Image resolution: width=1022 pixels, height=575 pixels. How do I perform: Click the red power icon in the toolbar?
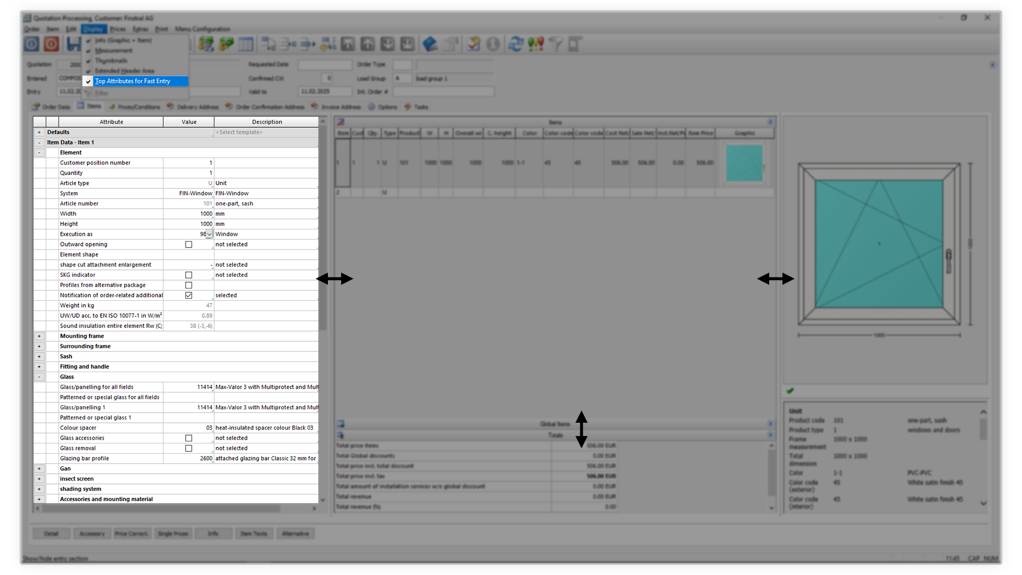(51, 44)
